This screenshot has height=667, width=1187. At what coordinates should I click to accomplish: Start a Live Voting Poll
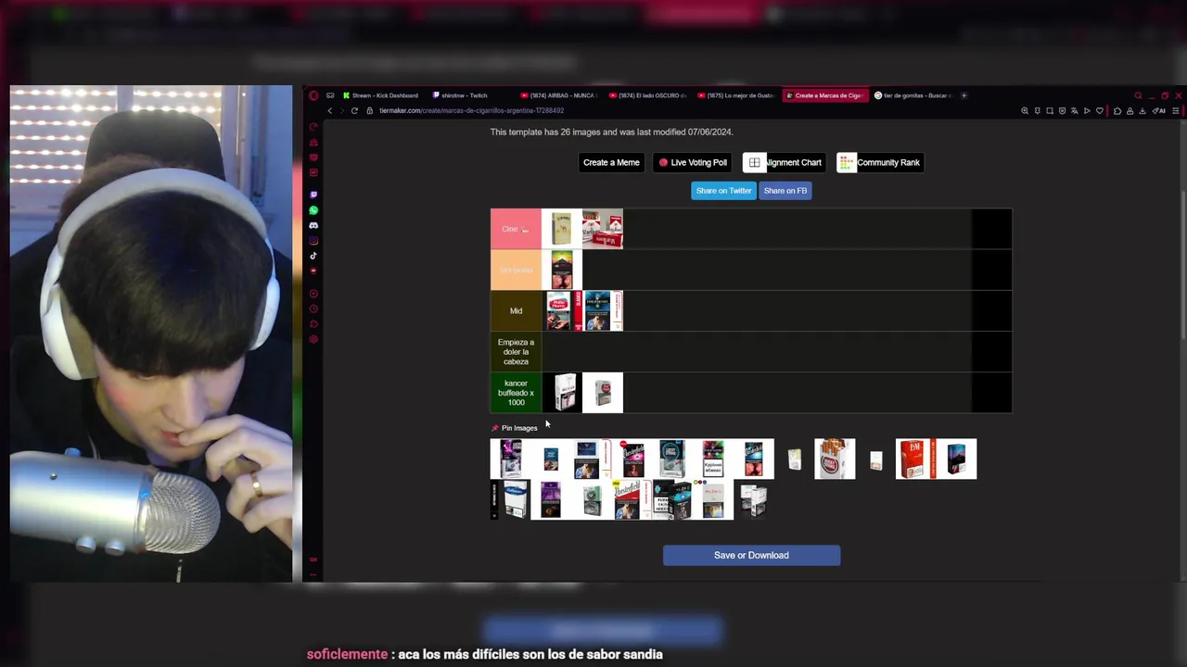point(693,163)
